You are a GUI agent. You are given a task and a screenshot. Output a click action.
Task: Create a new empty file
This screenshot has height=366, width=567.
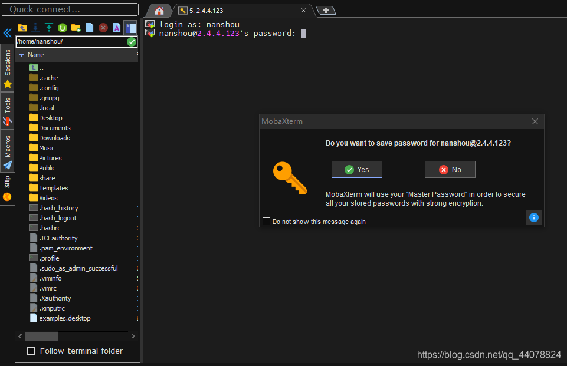pyautogui.click(x=90, y=28)
